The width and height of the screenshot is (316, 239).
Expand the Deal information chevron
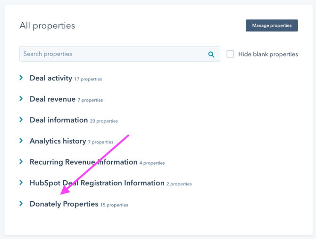point(21,120)
